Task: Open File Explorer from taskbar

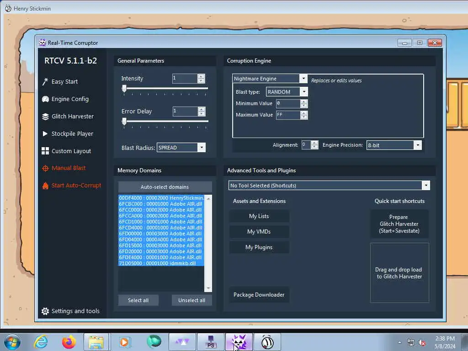Action: (x=96, y=342)
